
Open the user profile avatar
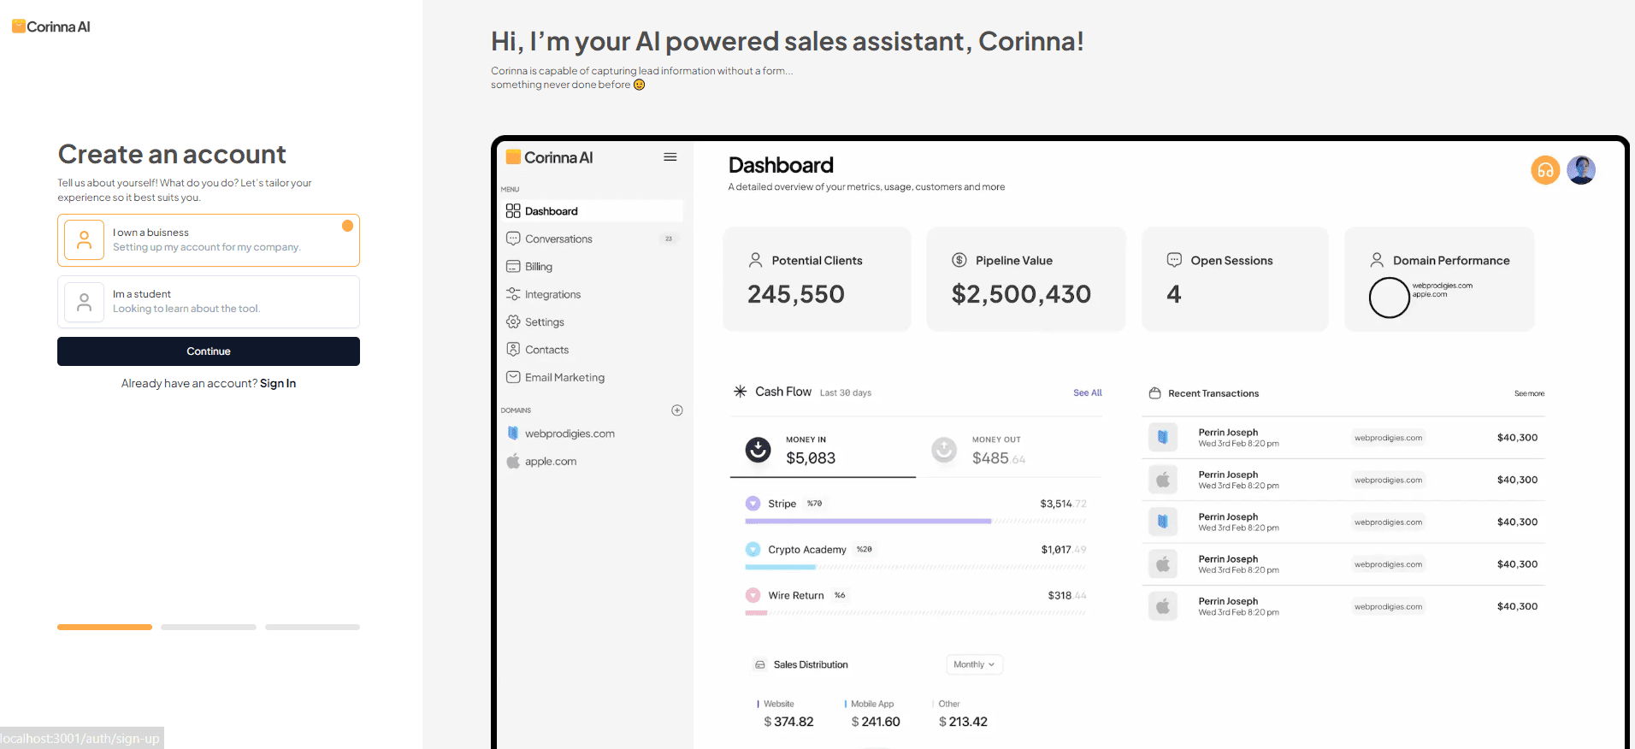click(x=1581, y=170)
